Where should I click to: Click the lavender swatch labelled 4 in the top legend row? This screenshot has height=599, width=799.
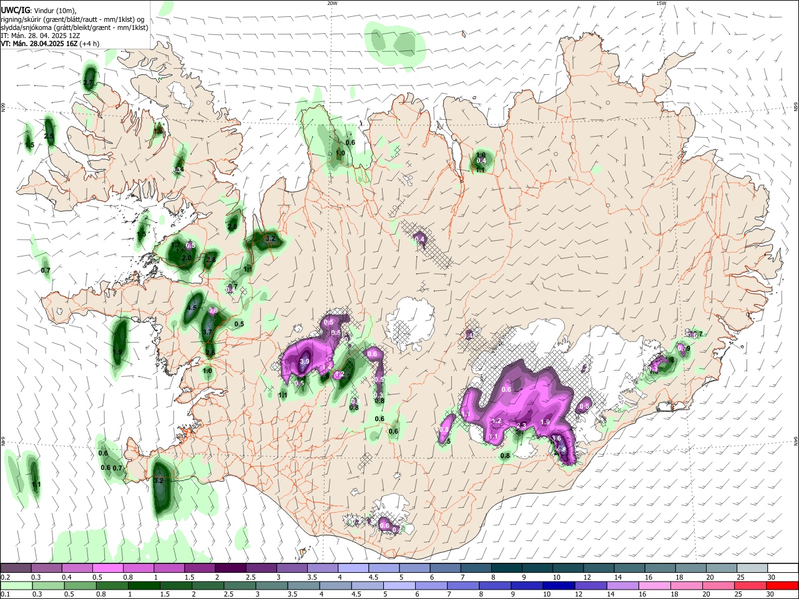coord(352,568)
